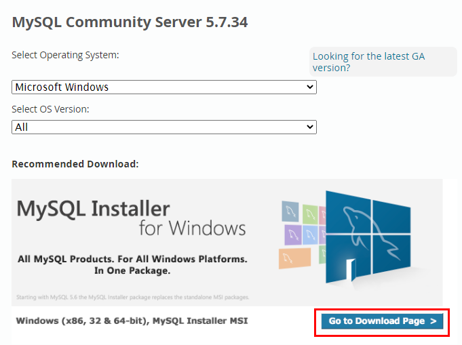Click the 'Select Operating System:' label
462x345 pixels.
(x=65, y=55)
